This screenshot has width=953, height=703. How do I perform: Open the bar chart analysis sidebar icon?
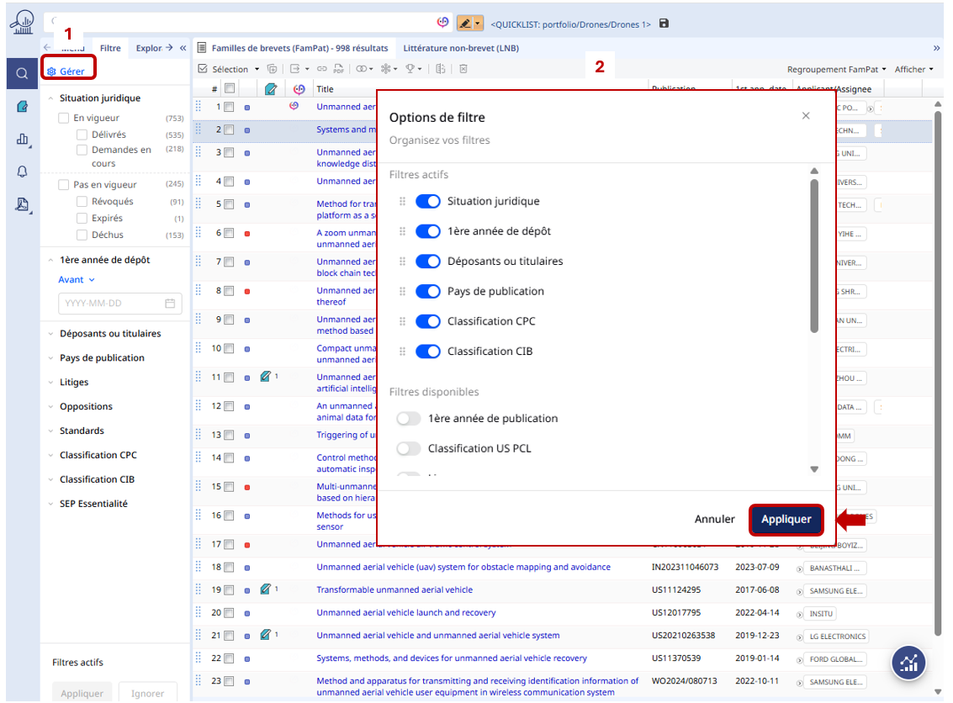22,140
